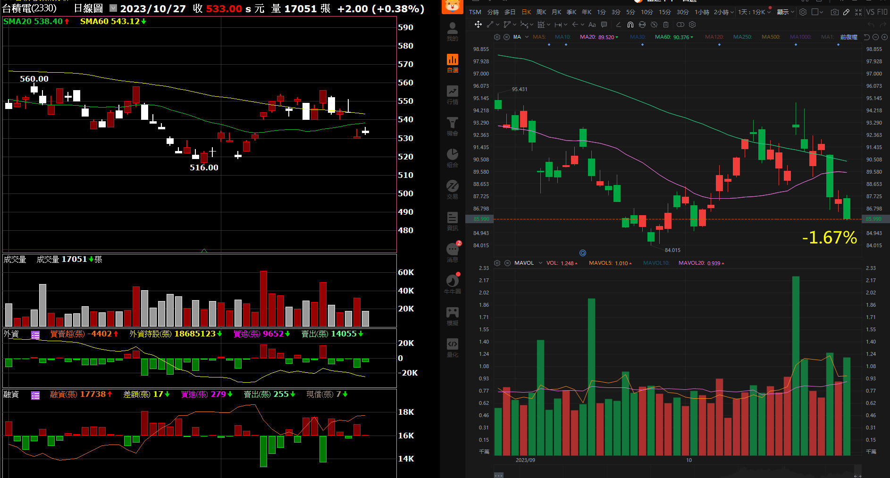Toggle MA5 line visibility

click(539, 37)
